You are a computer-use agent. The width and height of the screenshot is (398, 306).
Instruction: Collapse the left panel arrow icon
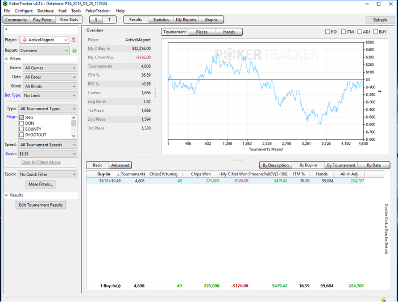tap(6, 29)
